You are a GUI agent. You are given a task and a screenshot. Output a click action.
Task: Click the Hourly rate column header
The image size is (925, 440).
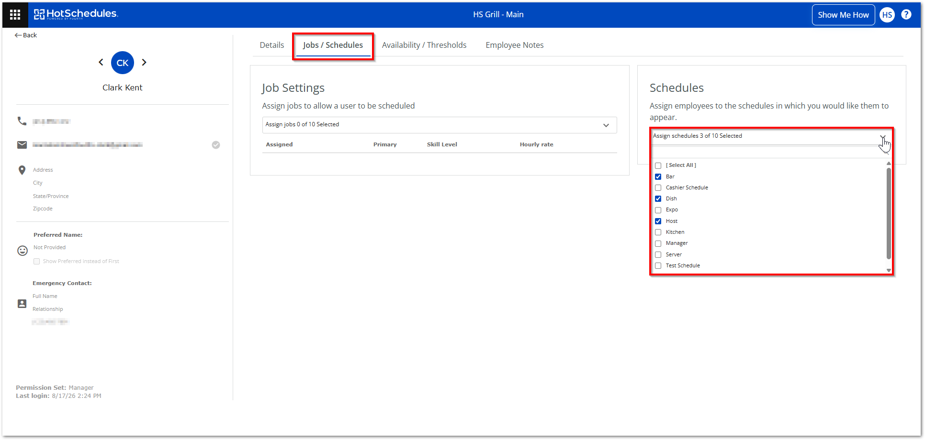pyautogui.click(x=536, y=144)
